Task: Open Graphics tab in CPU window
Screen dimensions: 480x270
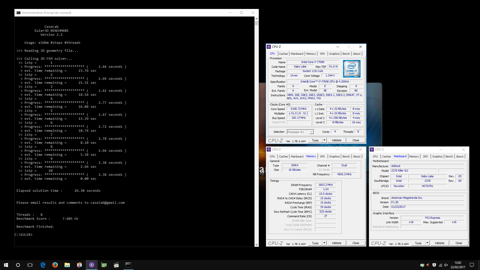Action: [334, 54]
